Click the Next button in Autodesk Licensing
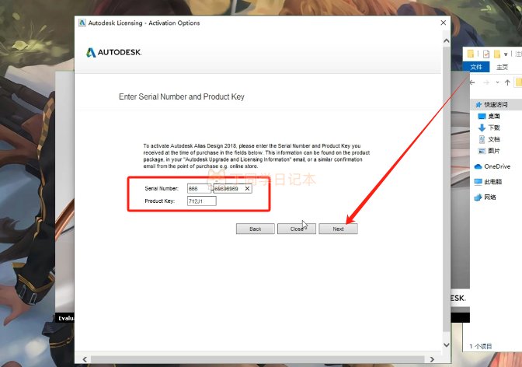Image resolution: width=522 pixels, height=367 pixels. pos(338,229)
